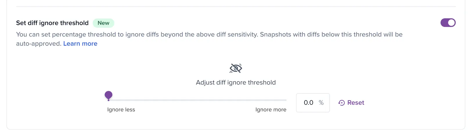Click the Ignore less label
This screenshot has height=136, width=469.
pos(121,110)
